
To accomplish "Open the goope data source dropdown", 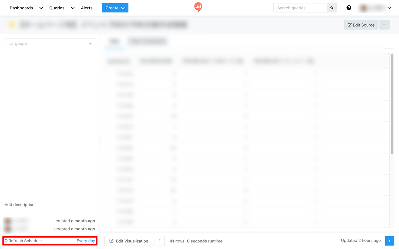I will click(x=50, y=44).
